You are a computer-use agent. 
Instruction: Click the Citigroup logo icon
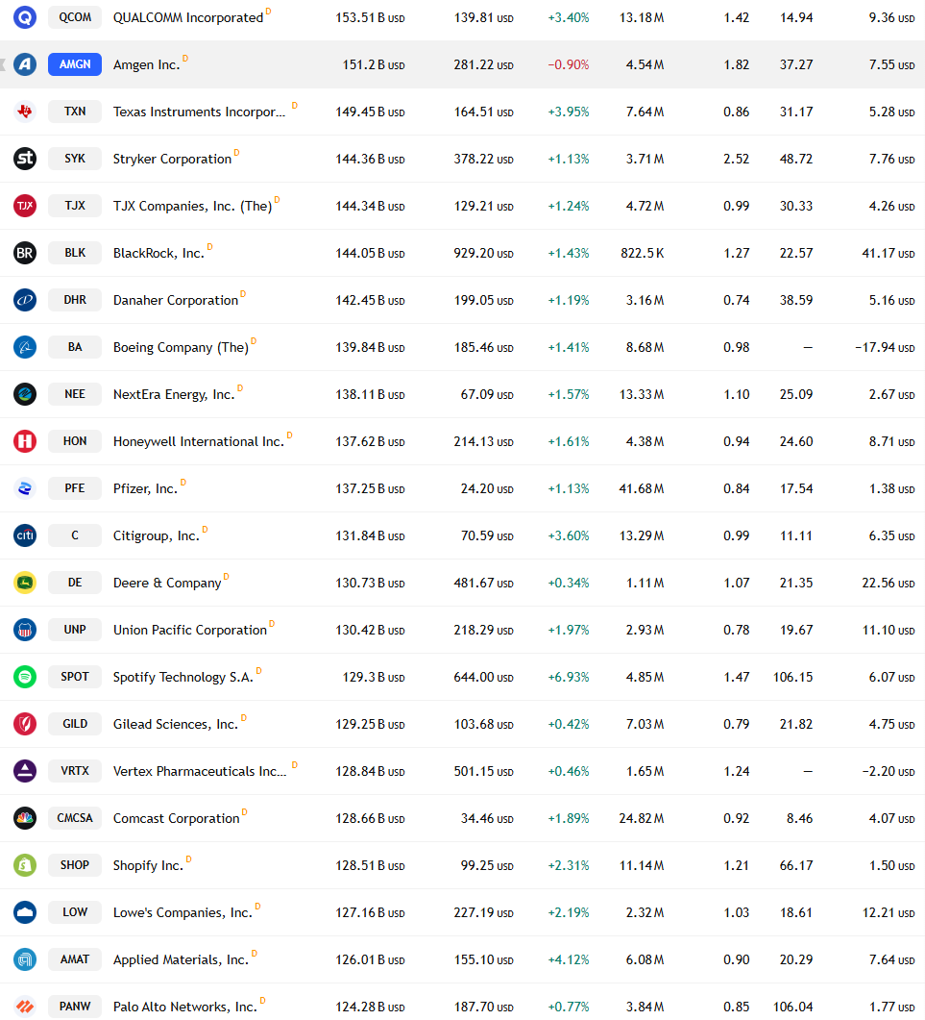pos(25,535)
